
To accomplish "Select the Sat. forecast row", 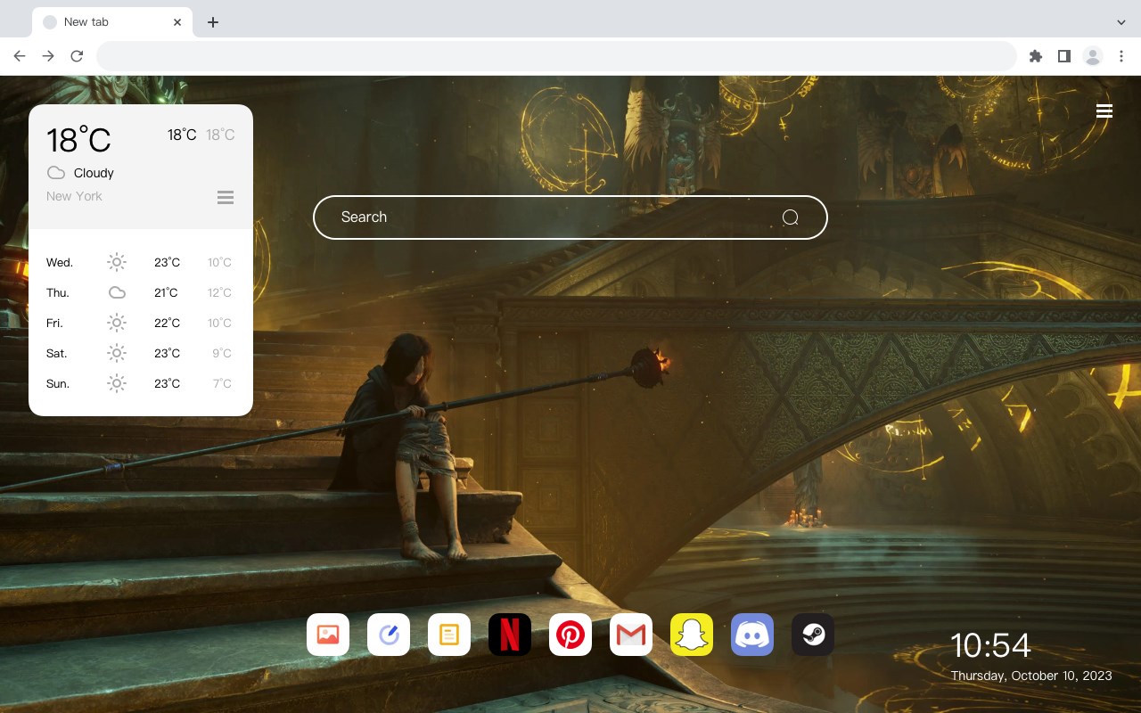I will tap(141, 353).
